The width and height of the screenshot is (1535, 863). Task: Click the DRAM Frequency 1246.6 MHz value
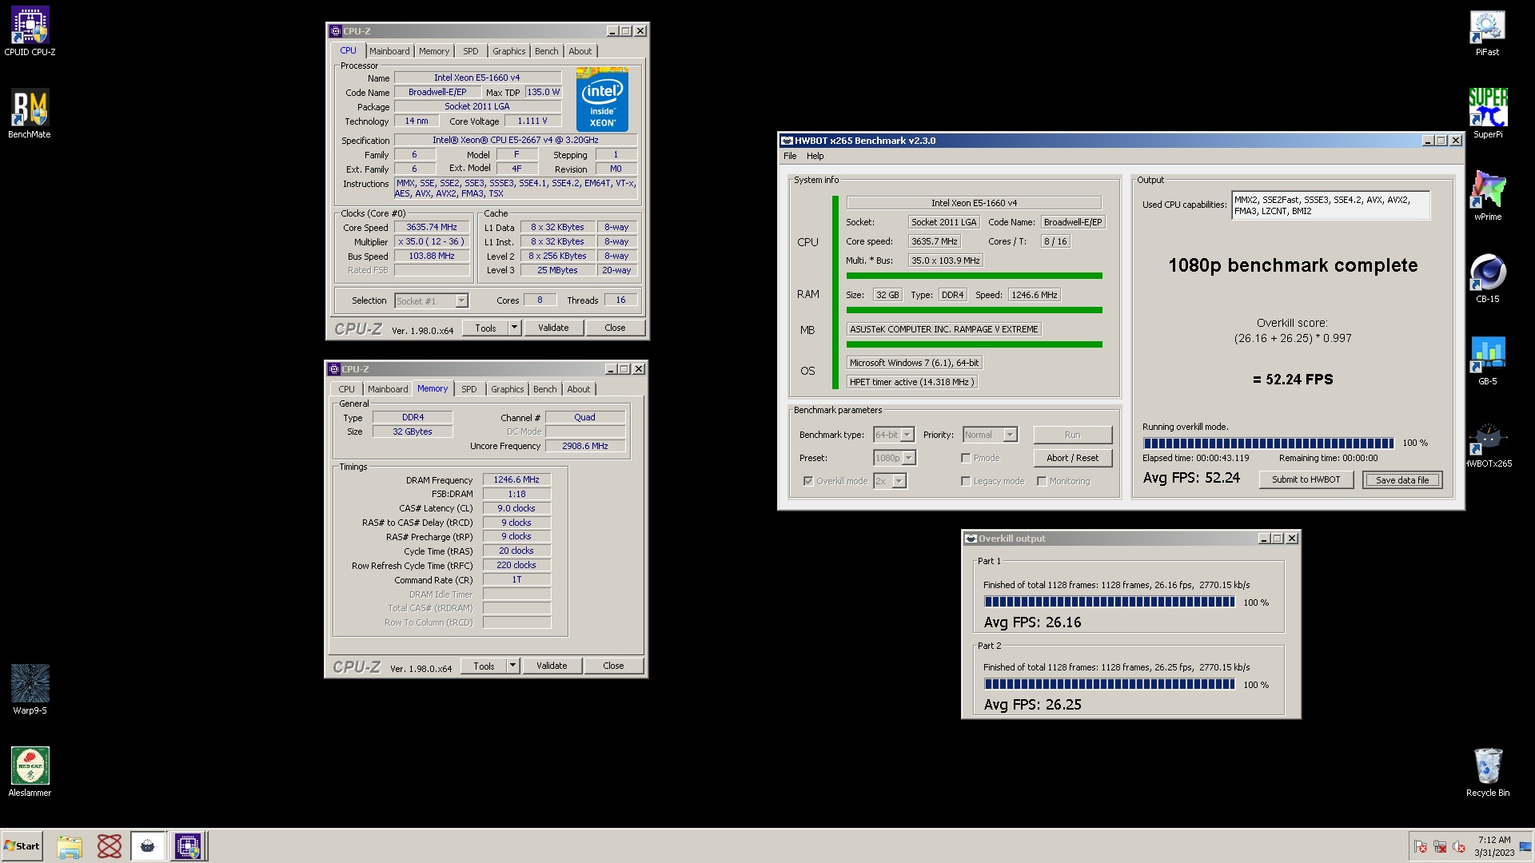pos(516,480)
